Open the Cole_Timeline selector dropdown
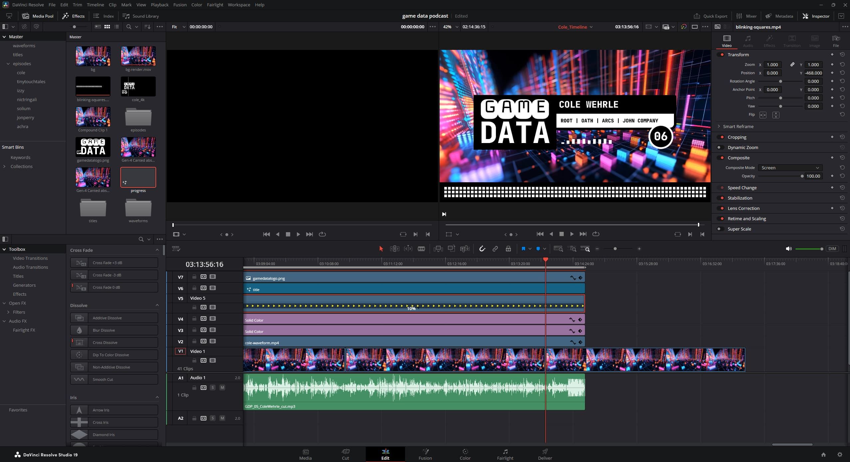850x462 pixels. [x=575, y=27]
